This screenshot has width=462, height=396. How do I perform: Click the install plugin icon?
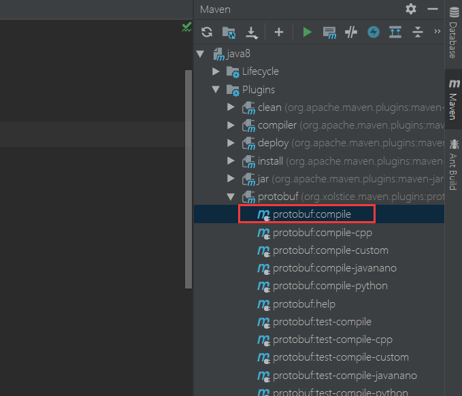[248, 161]
